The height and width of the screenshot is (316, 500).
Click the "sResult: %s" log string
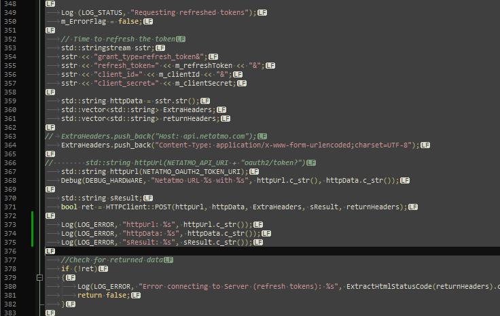point(149,243)
